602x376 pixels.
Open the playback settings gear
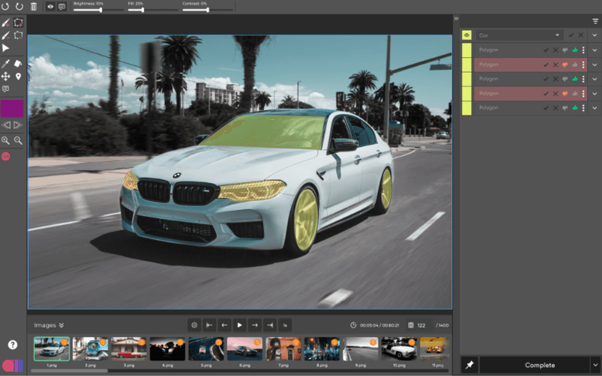pyautogui.click(x=194, y=325)
